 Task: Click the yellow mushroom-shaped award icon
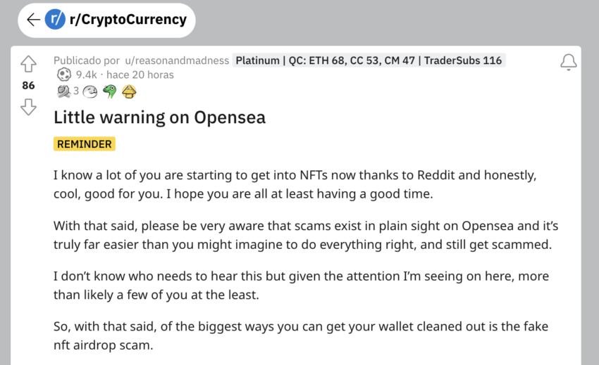[128, 91]
